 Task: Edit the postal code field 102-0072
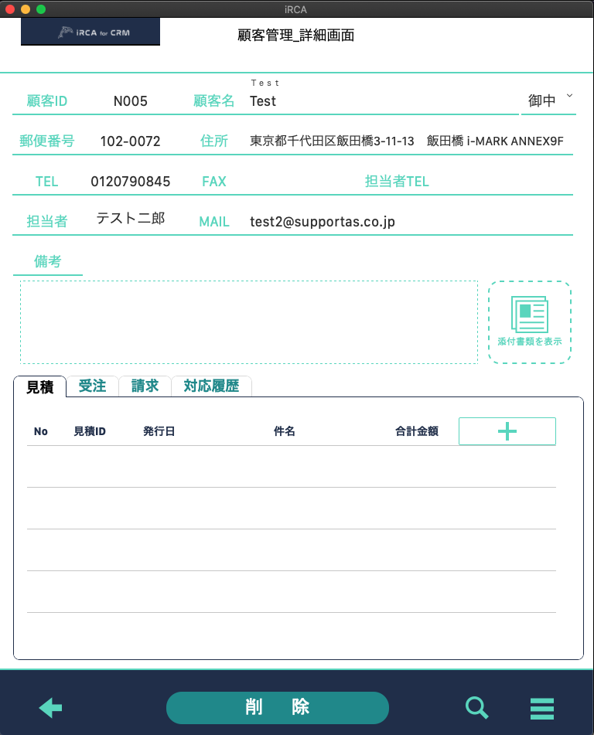(130, 141)
